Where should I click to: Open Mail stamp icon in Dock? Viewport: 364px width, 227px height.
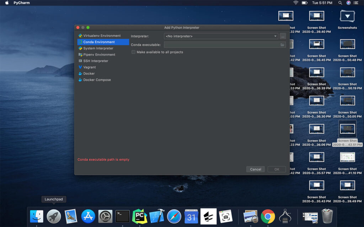(x=71, y=217)
